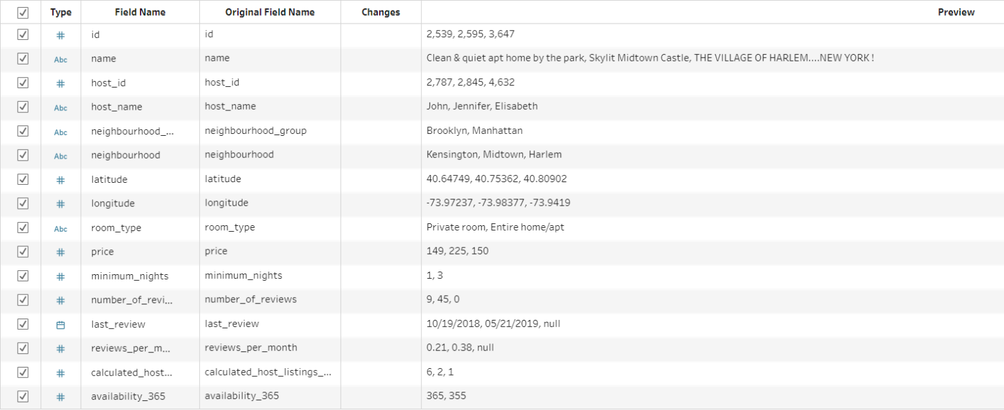Click the number type icon beside host_id
This screenshot has height=410, width=1004.
(61, 84)
